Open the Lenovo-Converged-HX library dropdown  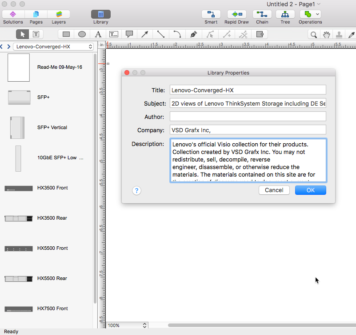(x=53, y=47)
